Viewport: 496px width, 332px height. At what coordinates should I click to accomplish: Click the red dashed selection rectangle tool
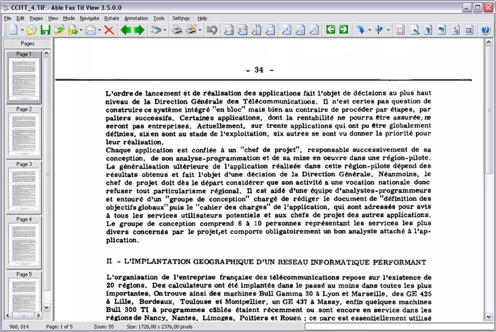pos(400,30)
